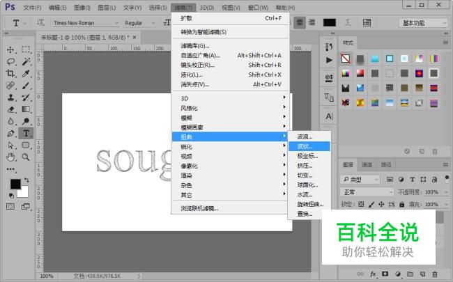Select the Lasso tool

pos(10,61)
